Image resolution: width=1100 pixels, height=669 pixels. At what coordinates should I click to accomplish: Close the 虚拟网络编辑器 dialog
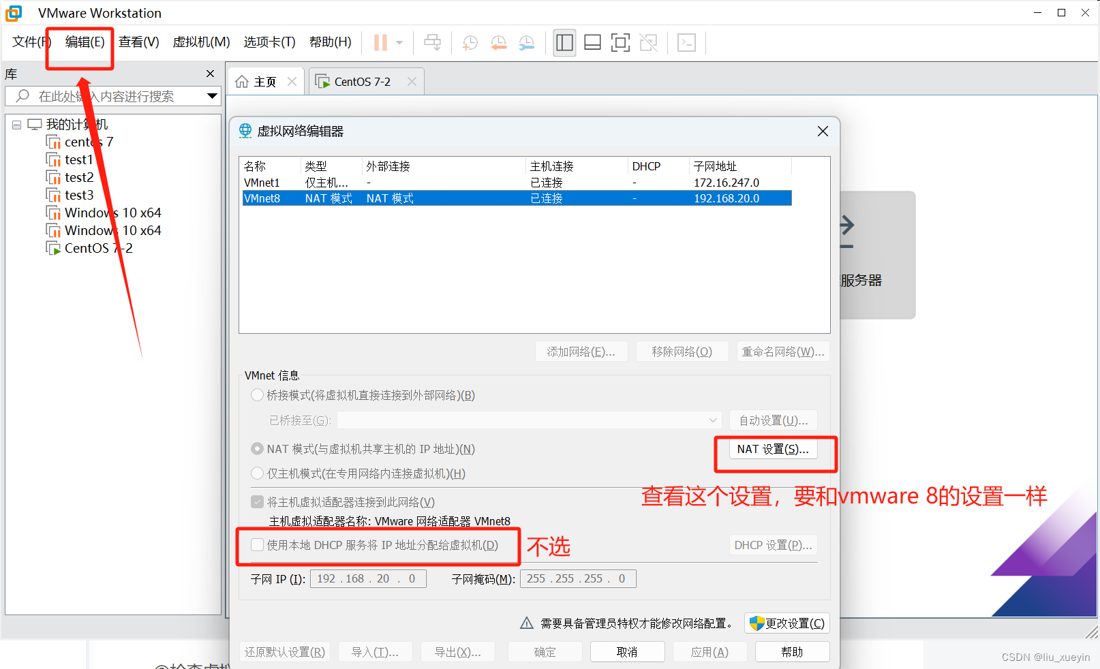click(x=823, y=131)
